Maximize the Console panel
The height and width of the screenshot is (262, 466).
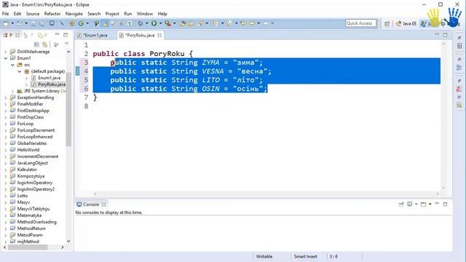click(445, 204)
